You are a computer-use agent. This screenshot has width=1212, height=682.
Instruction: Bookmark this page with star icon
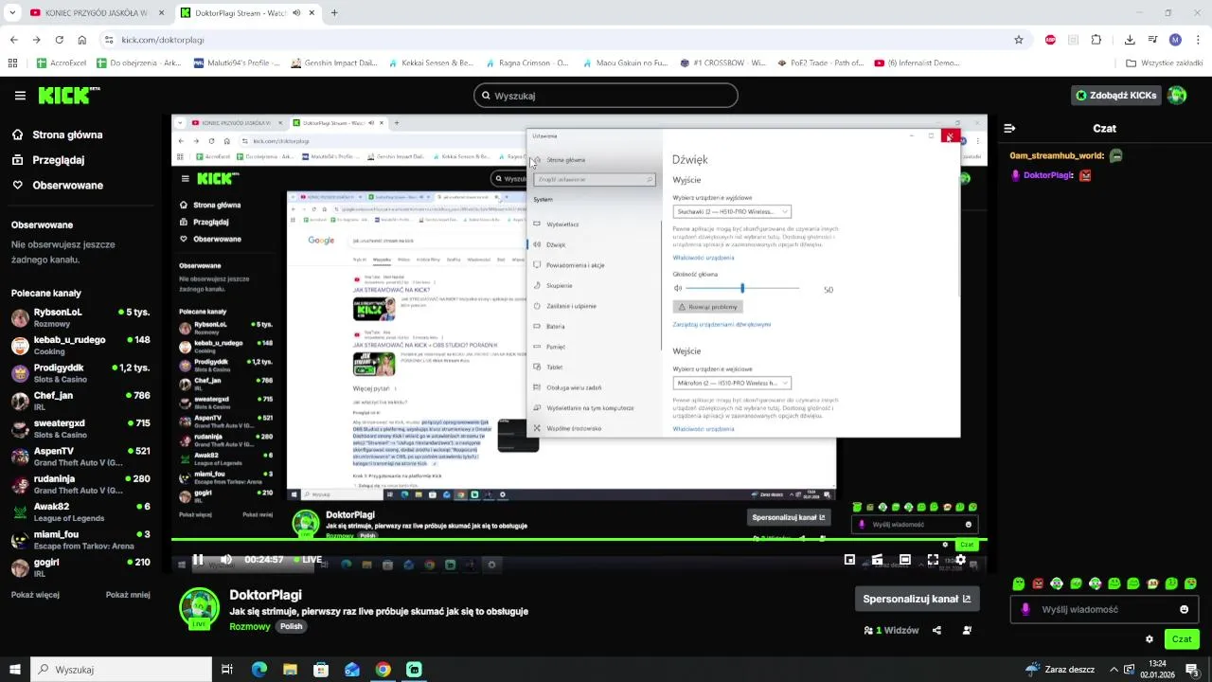pyautogui.click(x=1019, y=40)
